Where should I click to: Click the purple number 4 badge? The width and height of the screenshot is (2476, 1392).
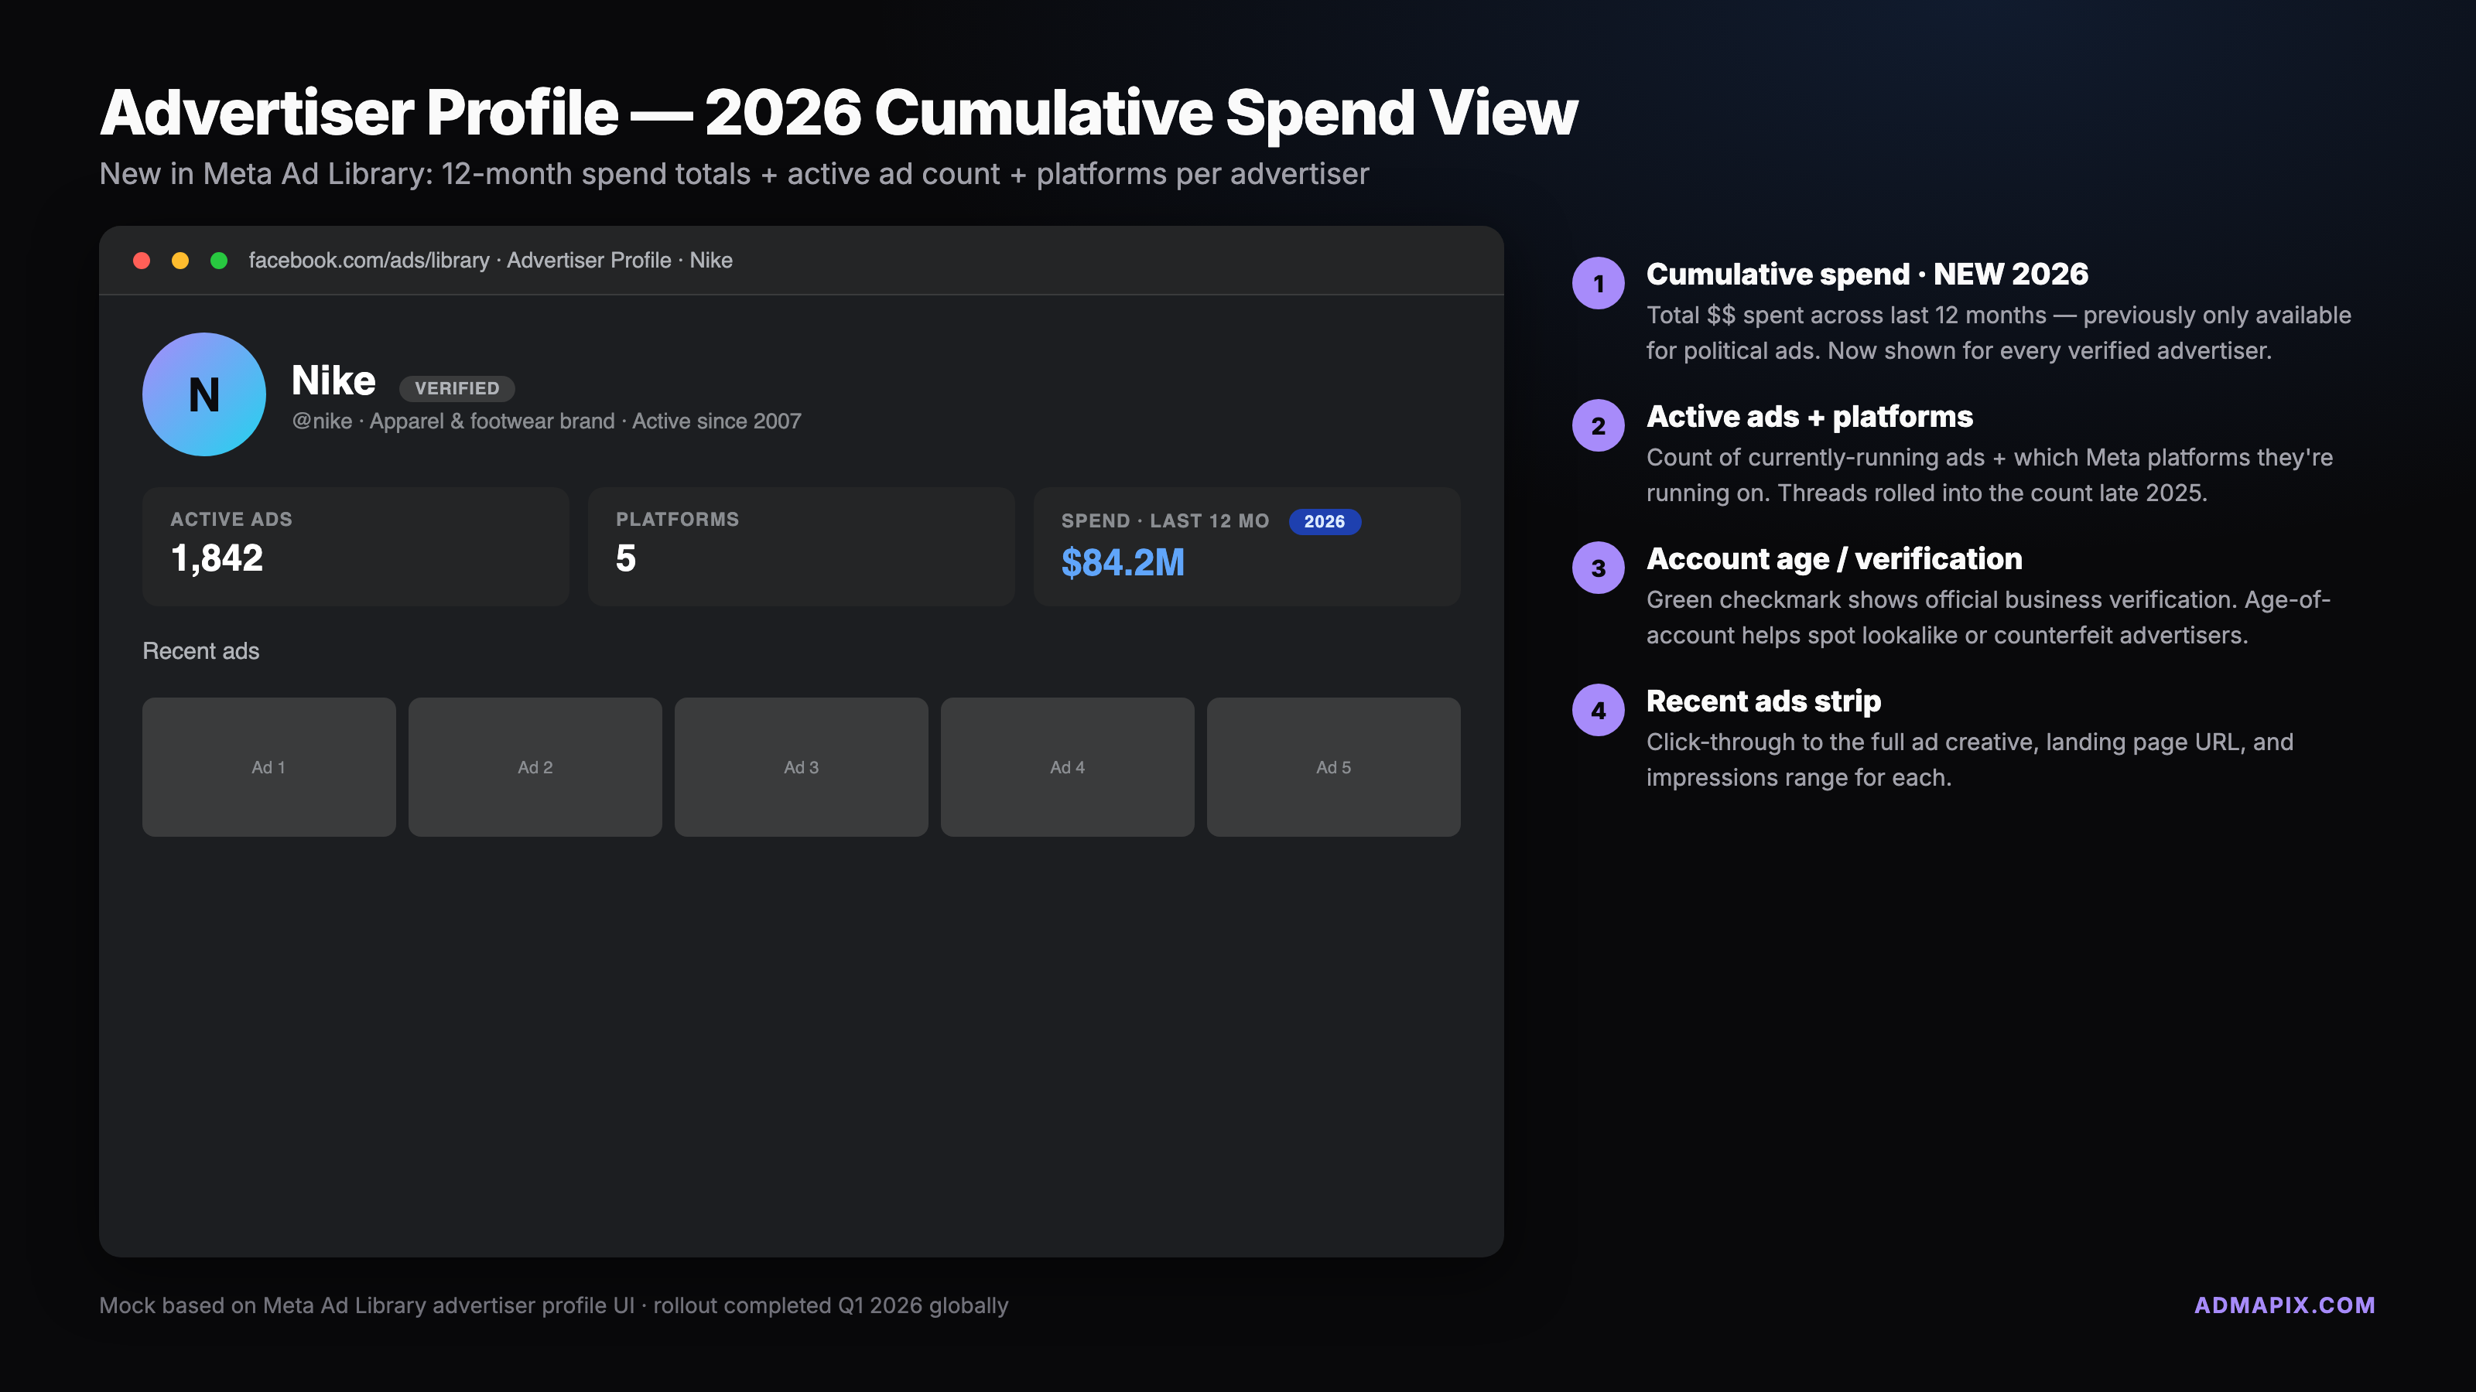tap(1598, 710)
